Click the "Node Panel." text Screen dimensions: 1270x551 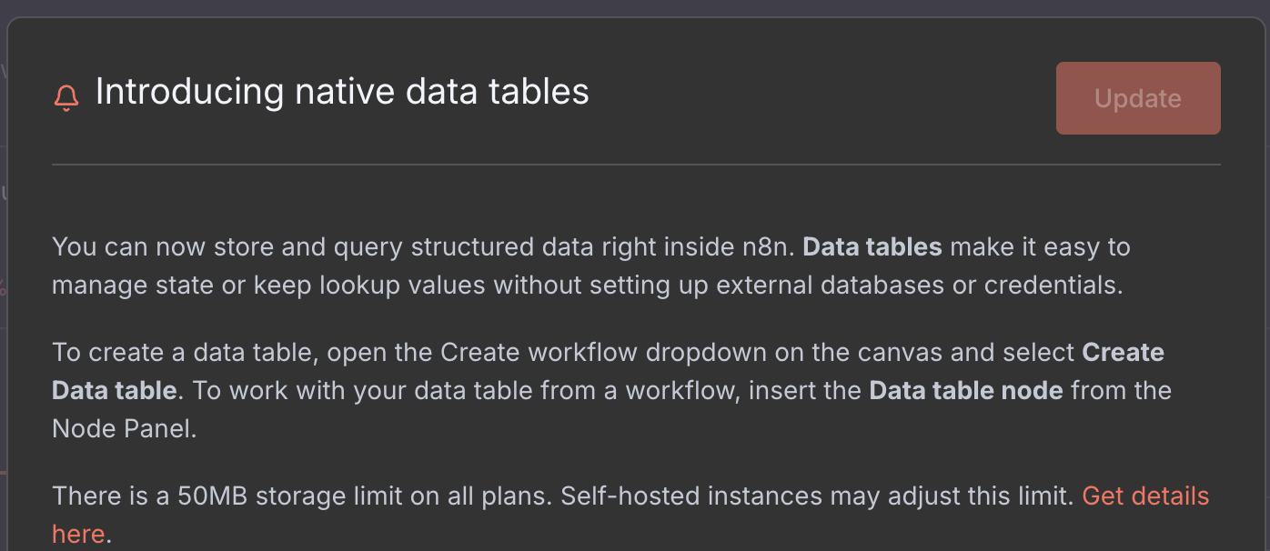click(124, 429)
